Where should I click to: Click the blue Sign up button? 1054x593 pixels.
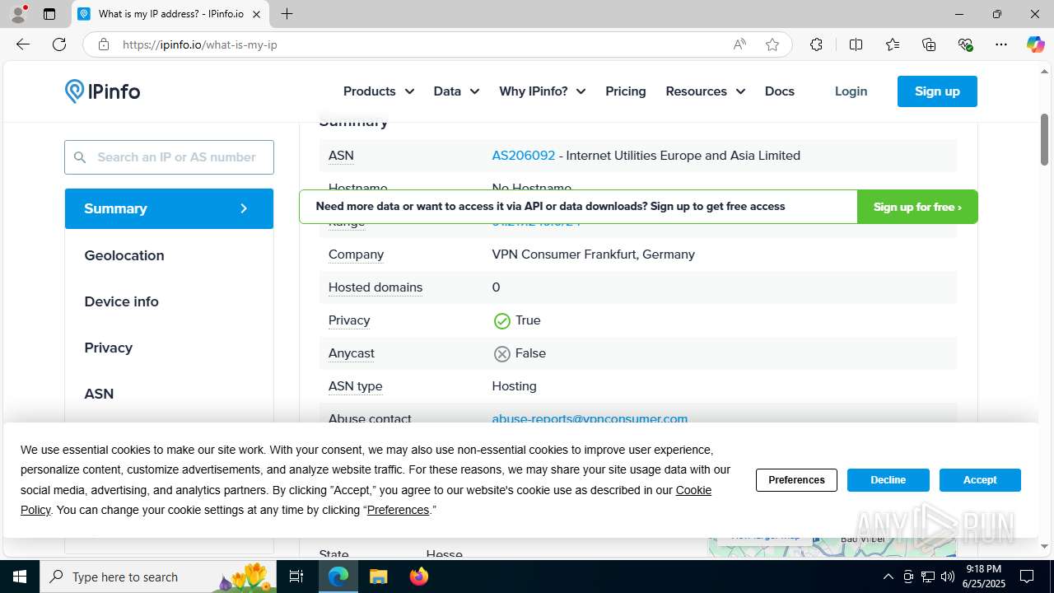937,91
